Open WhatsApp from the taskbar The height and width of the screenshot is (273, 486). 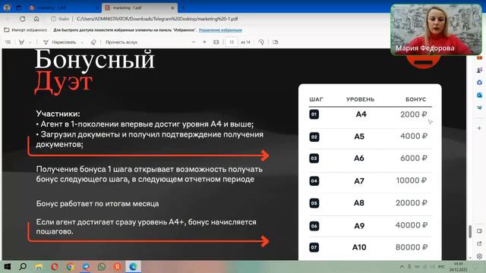coord(102,266)
